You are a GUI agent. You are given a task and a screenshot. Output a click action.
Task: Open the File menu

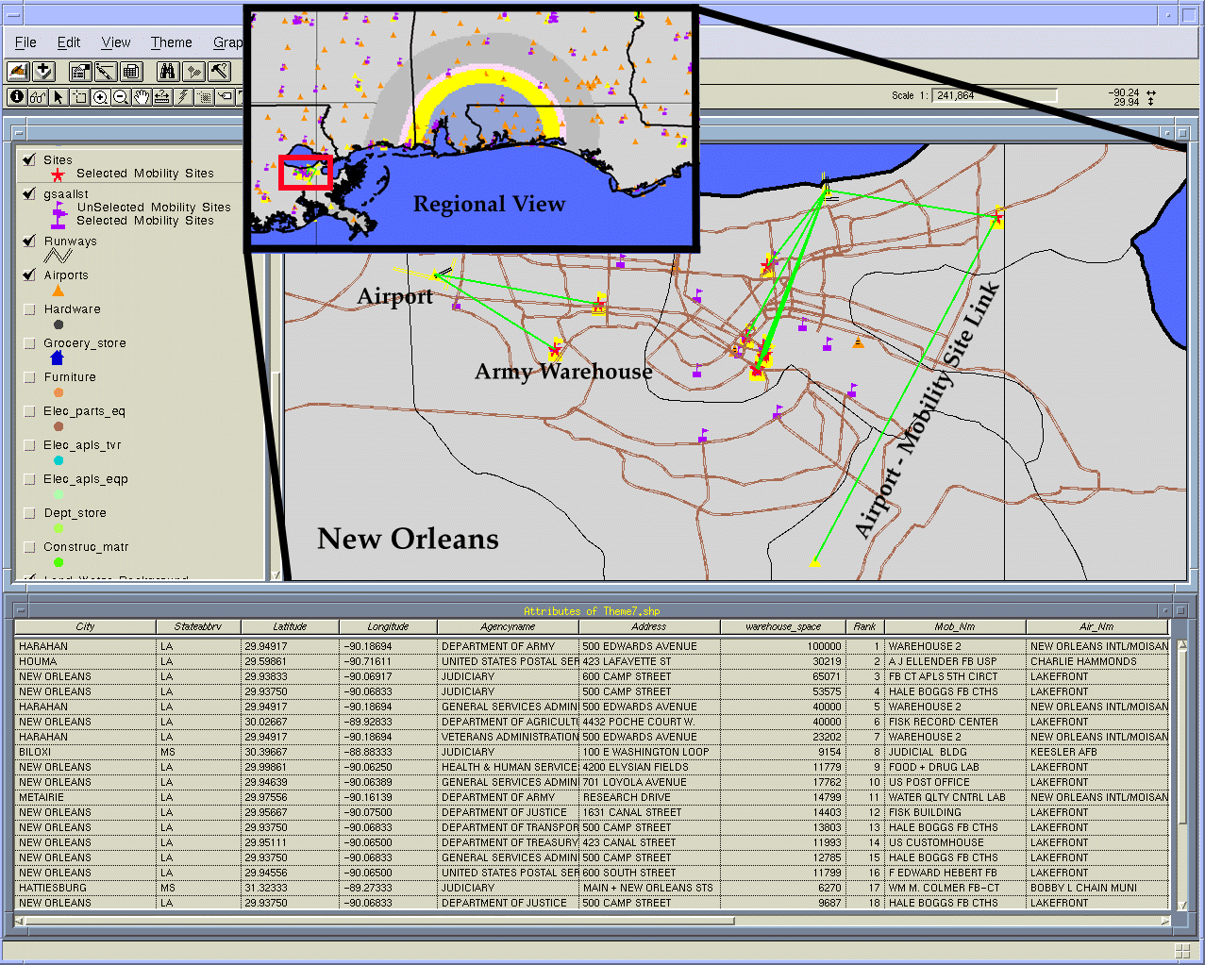tap(26, 42)
